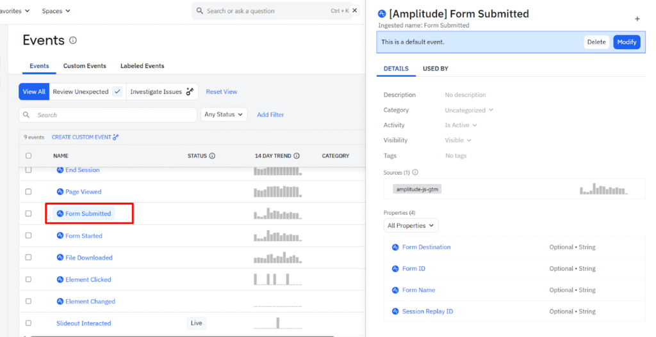Click the Sources info icon
Image resolution: width=656 pixels, height=337 pixels.
pos(415,173)
